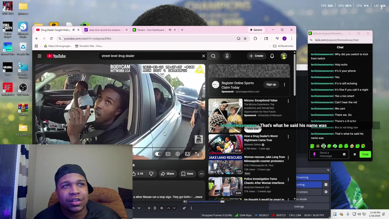Mute the Drug Dealer Caught Hiding tab audio
389x219 pixels.
73,30
